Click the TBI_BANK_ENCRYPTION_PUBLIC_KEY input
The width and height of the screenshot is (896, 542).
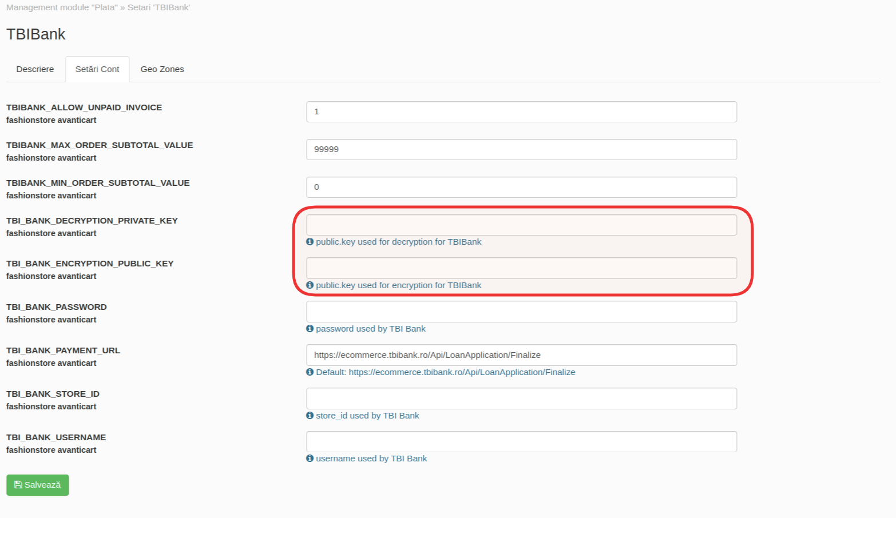pos(521,268)
